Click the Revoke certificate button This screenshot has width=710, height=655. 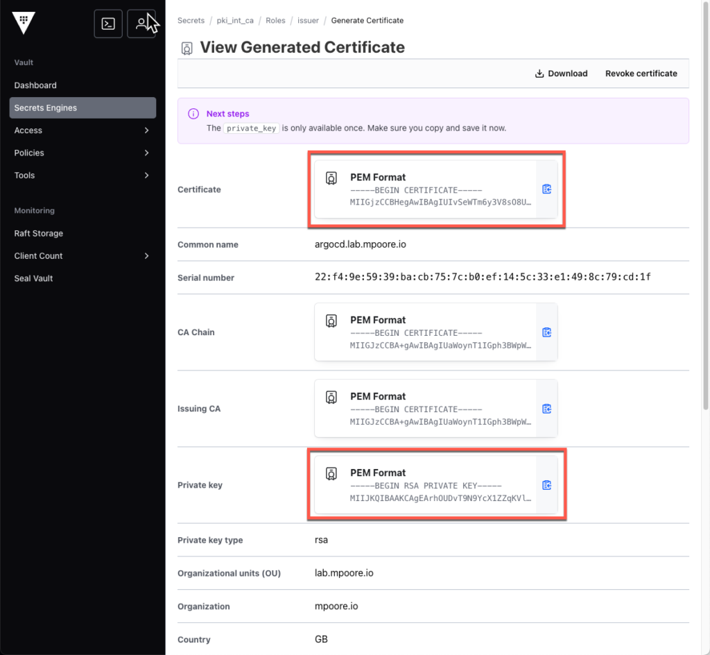coord(641,73)
